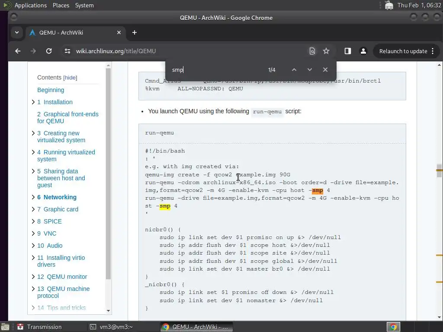The height and width of the screenshot is (332, 443).
Task: Hide the Contents sidebar
Action: tap(70, 78)
